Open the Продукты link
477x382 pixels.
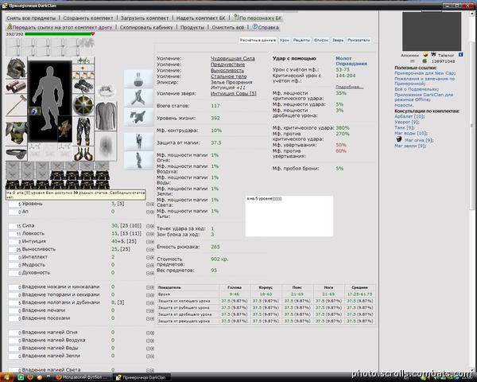pyautogui.click(x=192, y=27)
